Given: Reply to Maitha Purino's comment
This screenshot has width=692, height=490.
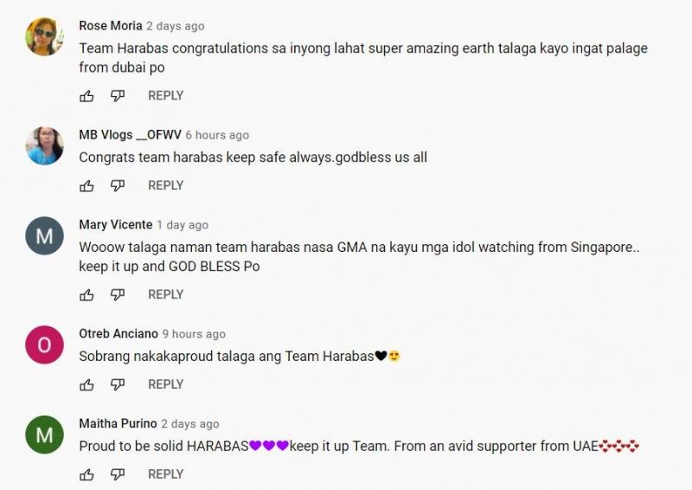Looking at the screenshot, I should [165, 474].
